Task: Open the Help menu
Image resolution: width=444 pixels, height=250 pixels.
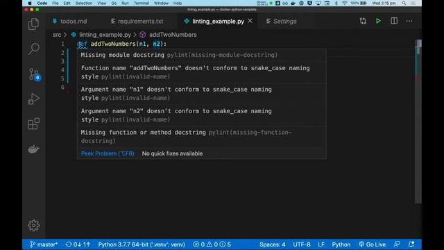Action: click(178, 3)
